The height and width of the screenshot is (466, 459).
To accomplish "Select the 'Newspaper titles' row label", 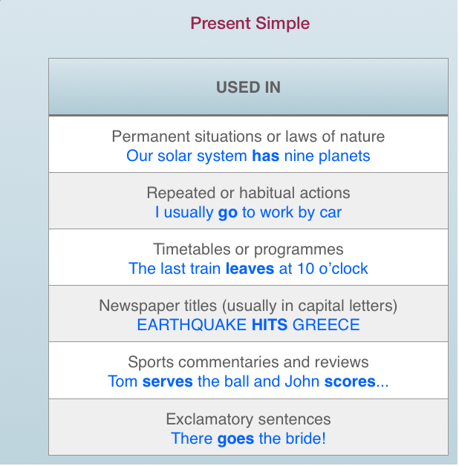I will pos(248,306).
